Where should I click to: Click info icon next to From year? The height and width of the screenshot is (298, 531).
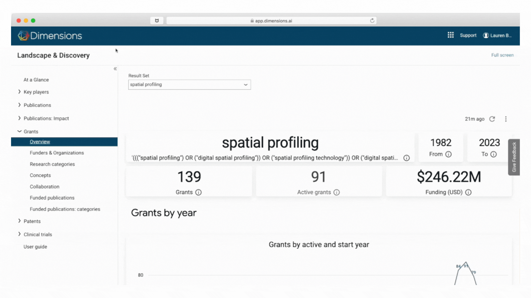point(449,154)
